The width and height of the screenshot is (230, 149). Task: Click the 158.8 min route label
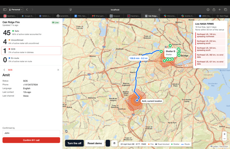coord(138,58)
